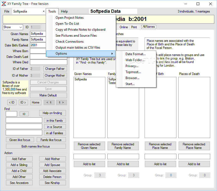
Task: Go to previous ID button
Action: coord(12,102)
